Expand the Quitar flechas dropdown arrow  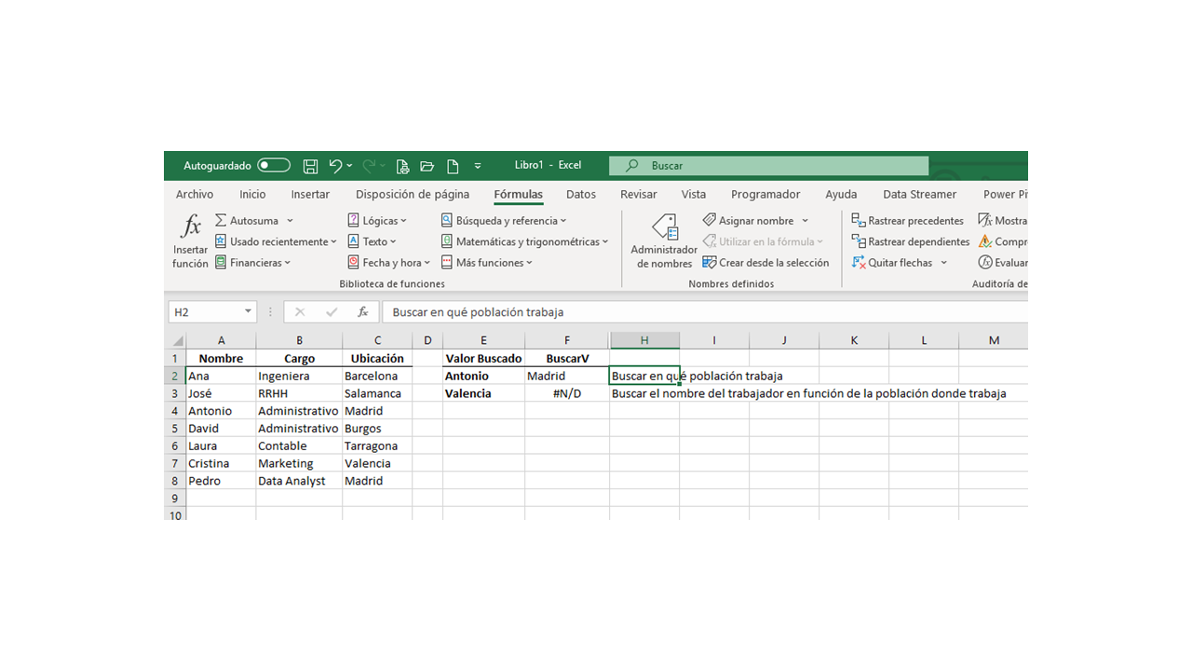pos(944,263)
